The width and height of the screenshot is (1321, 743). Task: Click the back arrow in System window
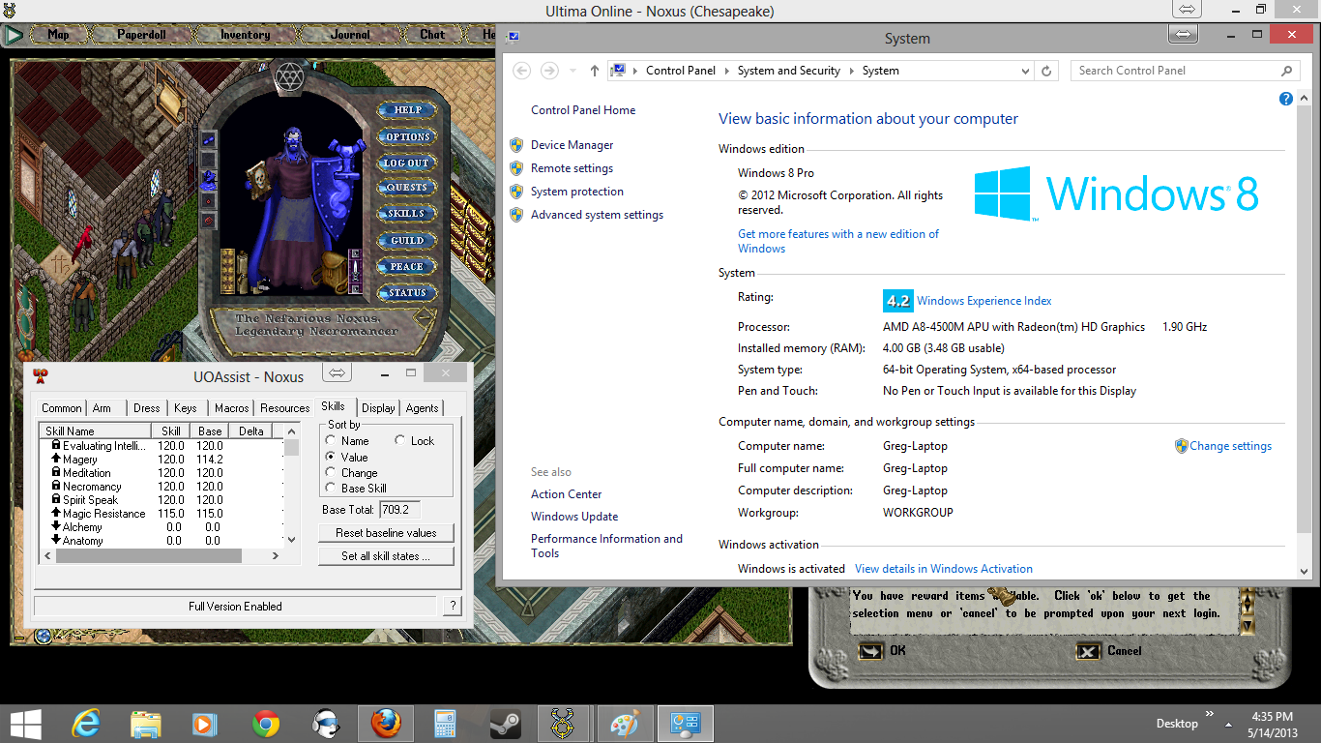point(521,71)
